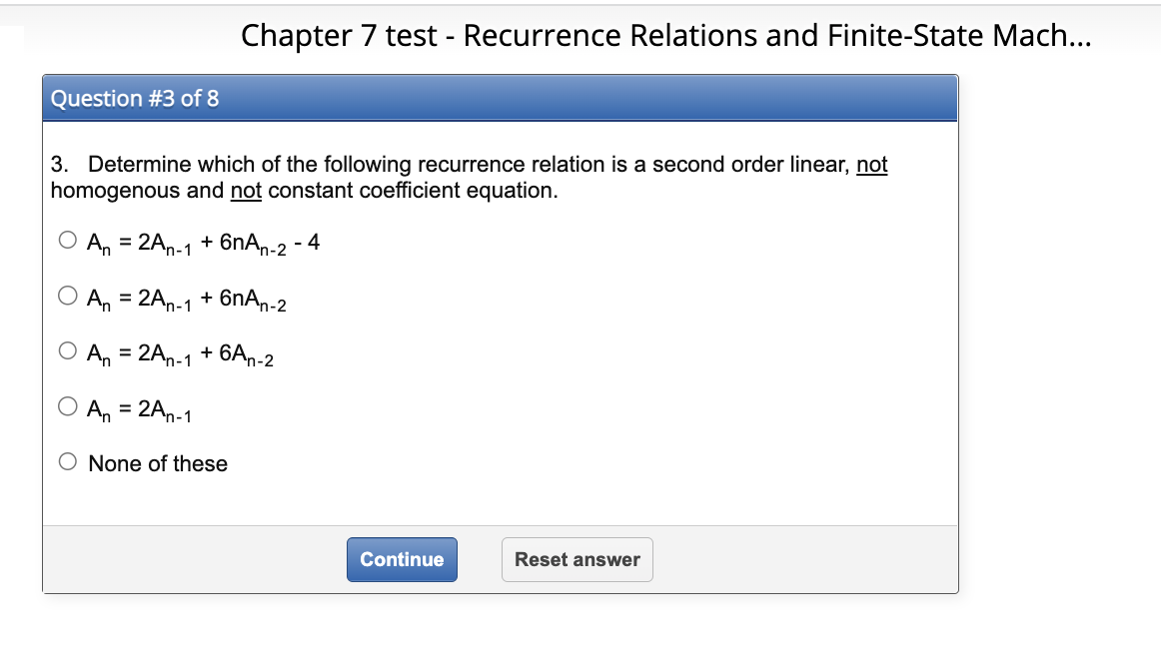This screenshot has width=1161, height=671.
Task: Choose the None of these option
Action: (x=66, y=462)
